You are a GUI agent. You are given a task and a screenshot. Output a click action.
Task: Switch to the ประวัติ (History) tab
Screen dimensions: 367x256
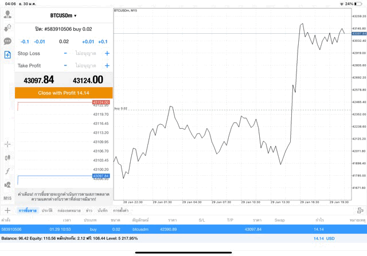[x=47, y=211]
